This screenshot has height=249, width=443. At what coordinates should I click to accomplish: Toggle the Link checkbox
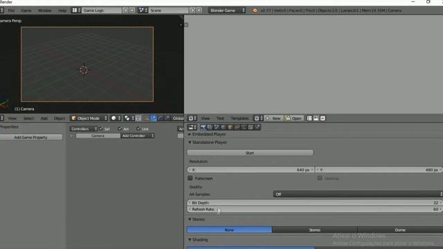138,129
